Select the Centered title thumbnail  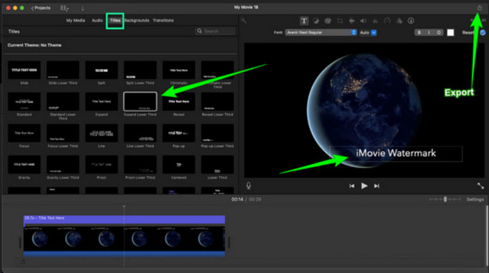(179, 165)
